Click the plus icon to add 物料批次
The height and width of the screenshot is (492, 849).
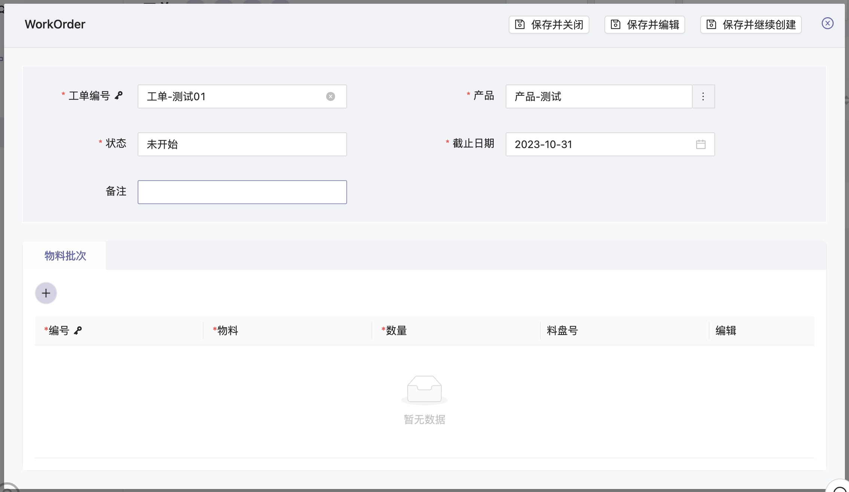pos(46,293)
